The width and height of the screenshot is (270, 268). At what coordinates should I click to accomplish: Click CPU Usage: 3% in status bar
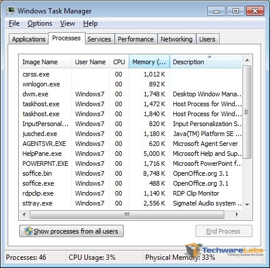(92, 257)
